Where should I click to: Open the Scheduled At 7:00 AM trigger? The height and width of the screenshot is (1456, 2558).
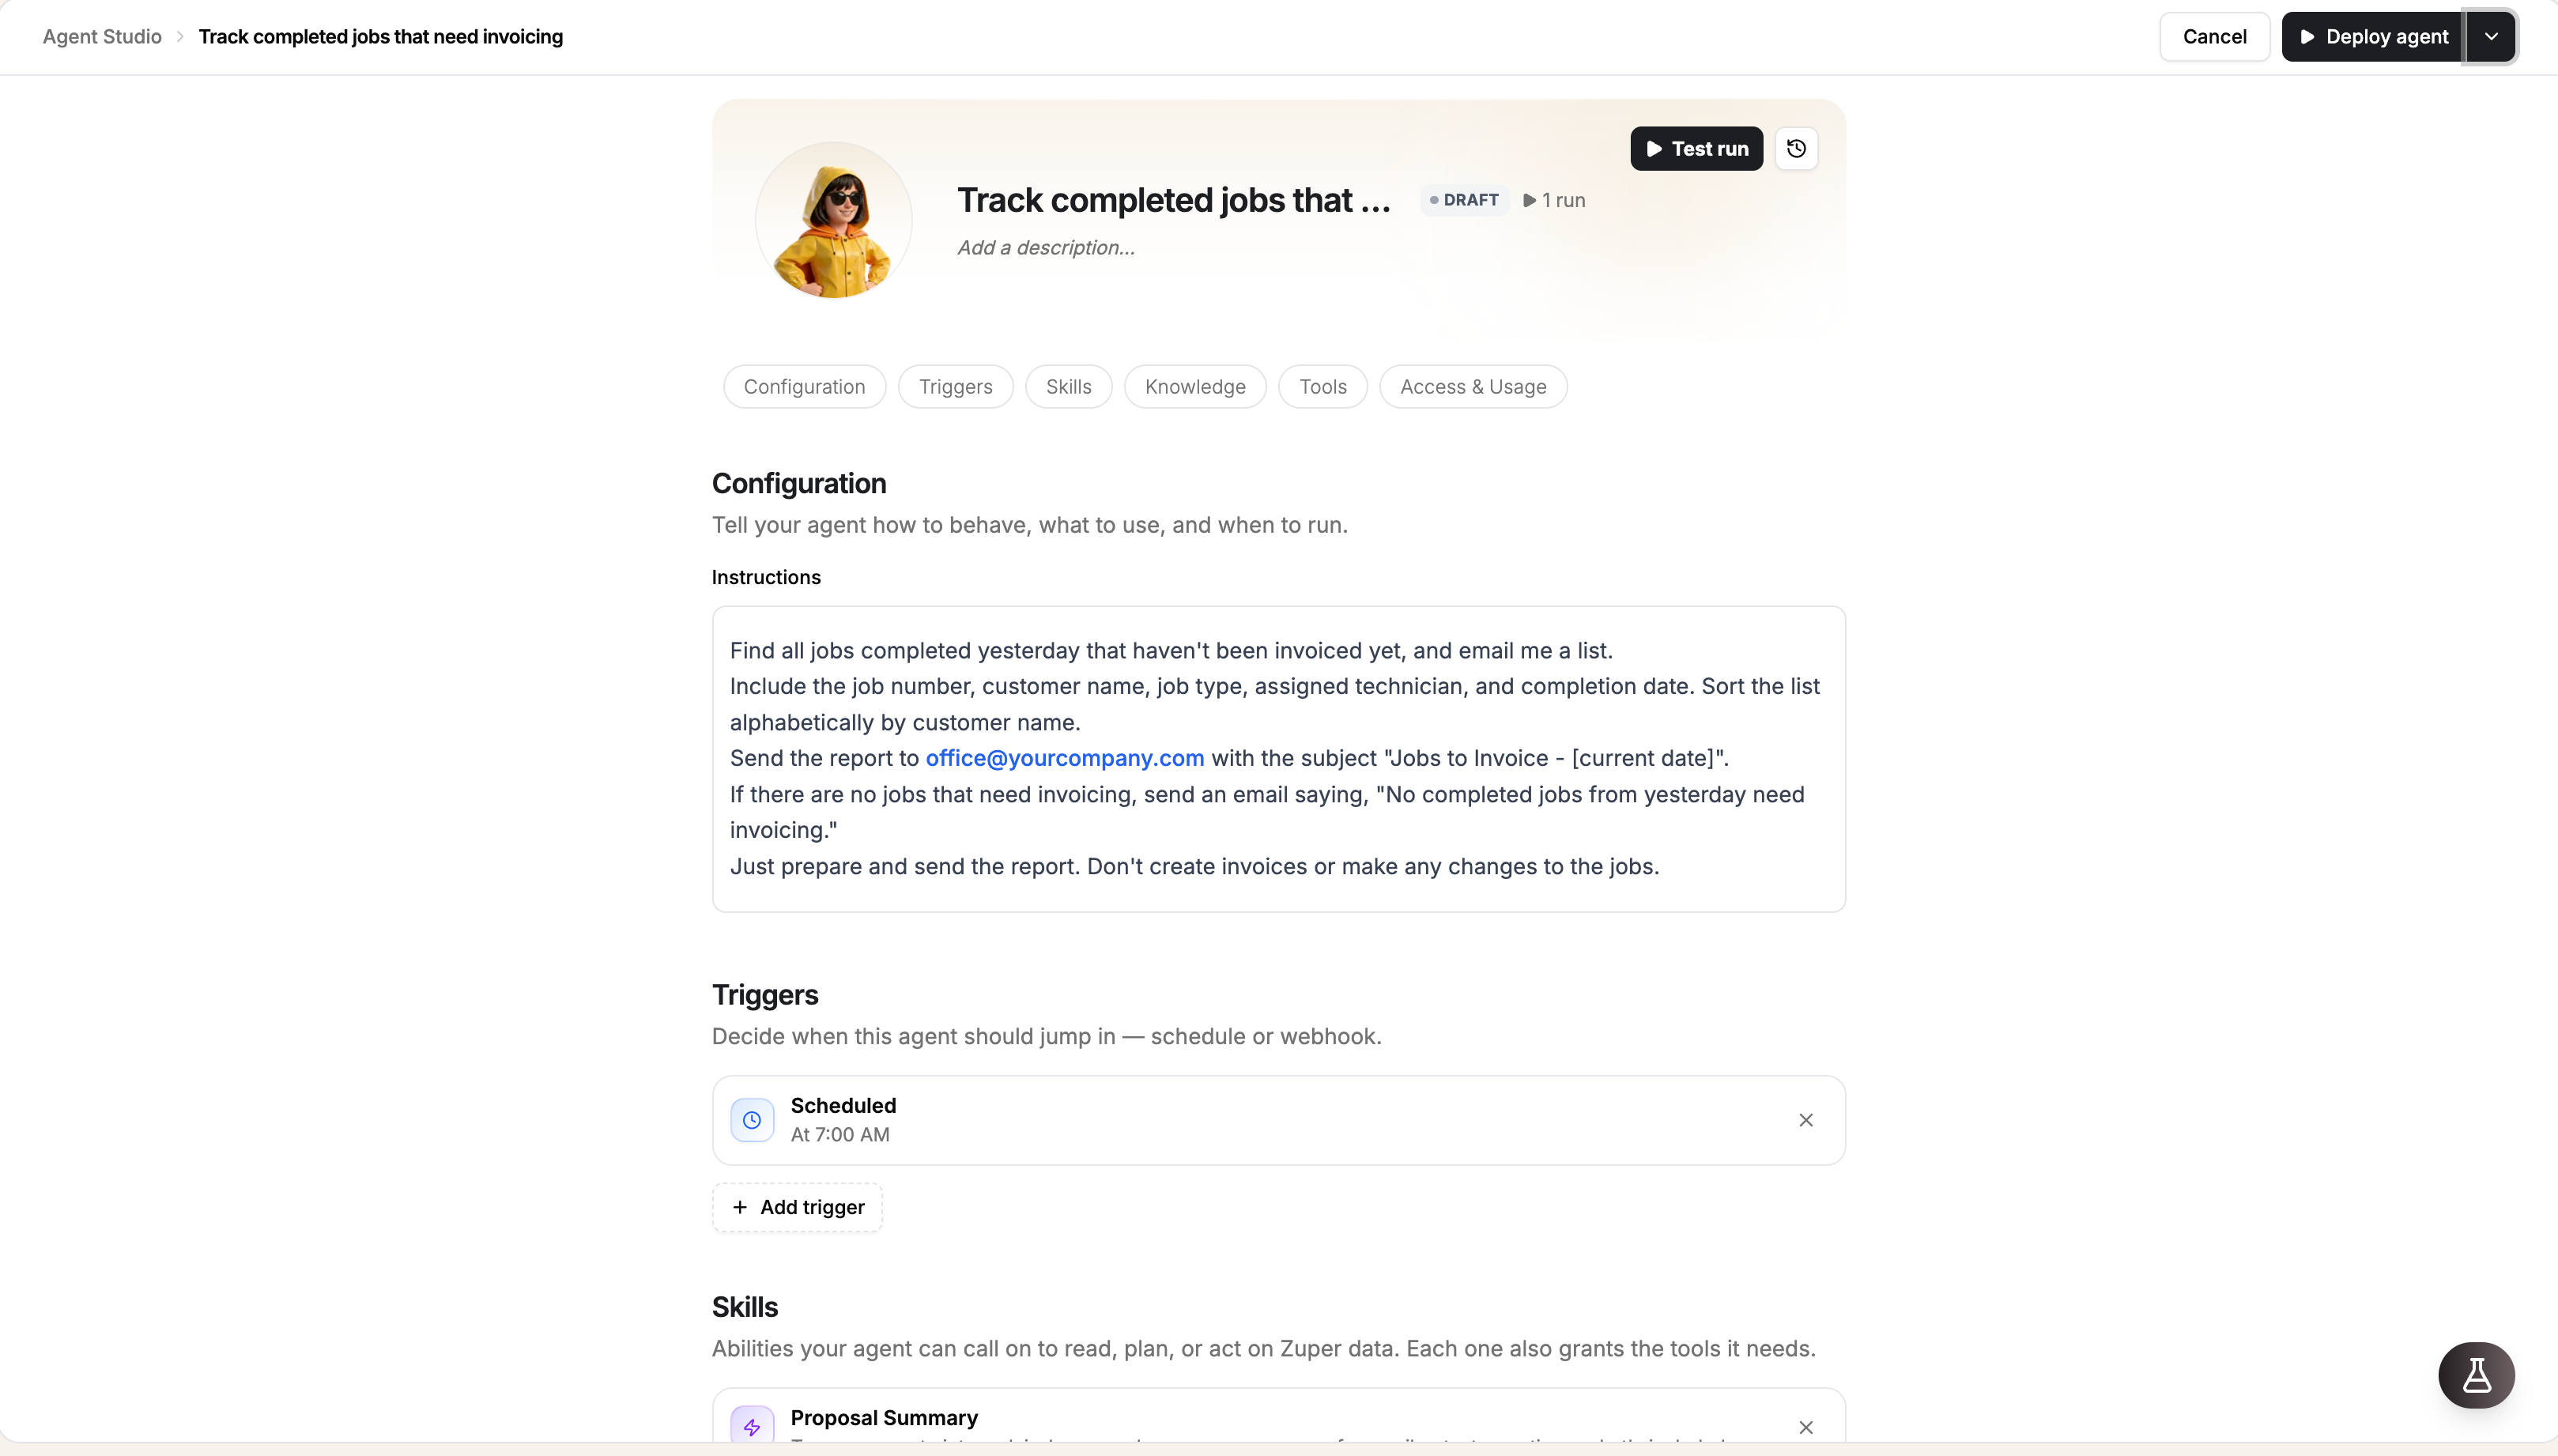pos(1278,1120)
